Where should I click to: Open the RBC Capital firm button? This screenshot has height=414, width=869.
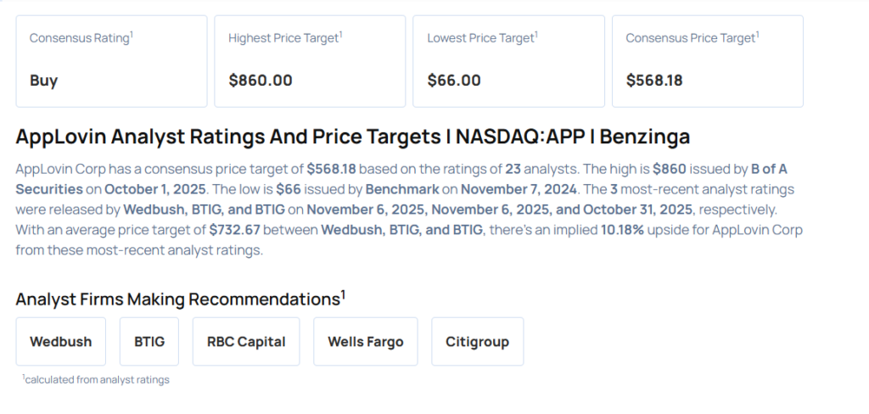point(246,342)
